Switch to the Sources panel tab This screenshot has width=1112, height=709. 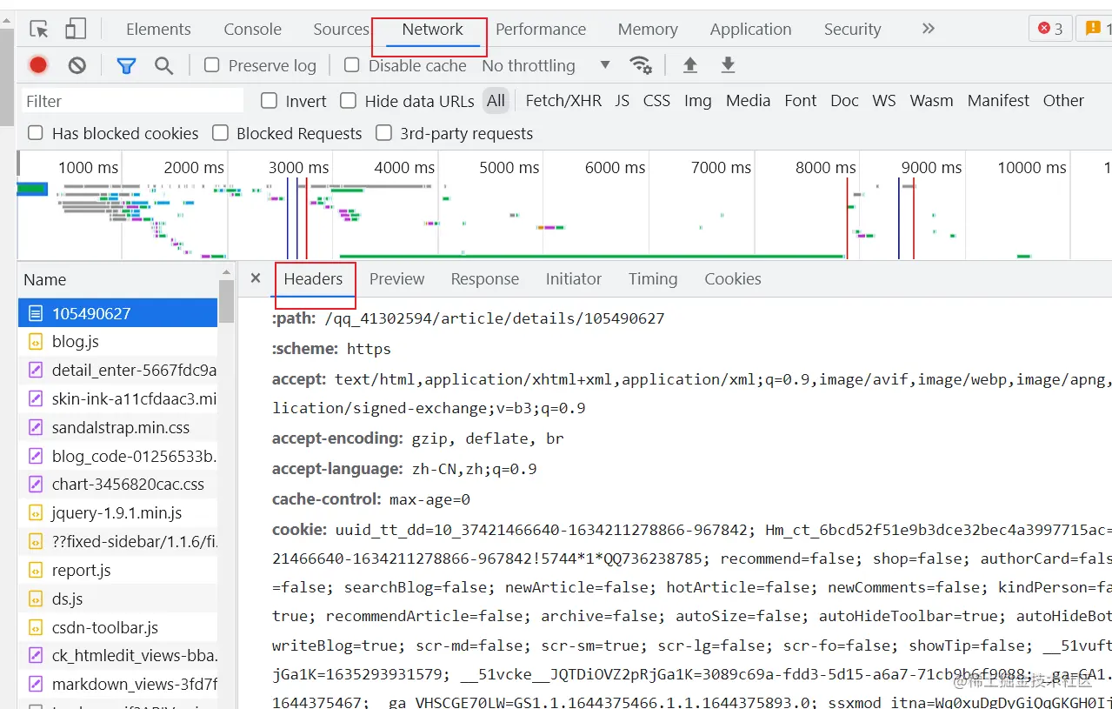pyautogui.click(x=342, y=29)
